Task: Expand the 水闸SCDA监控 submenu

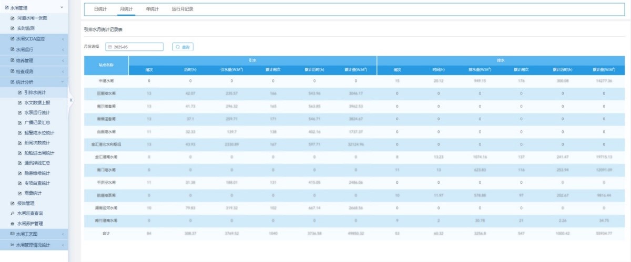Action: [x=63, y=39]
